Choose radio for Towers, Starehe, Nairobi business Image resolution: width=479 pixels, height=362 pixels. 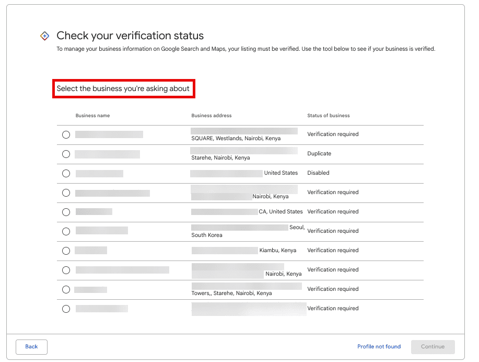click(66, 289)
